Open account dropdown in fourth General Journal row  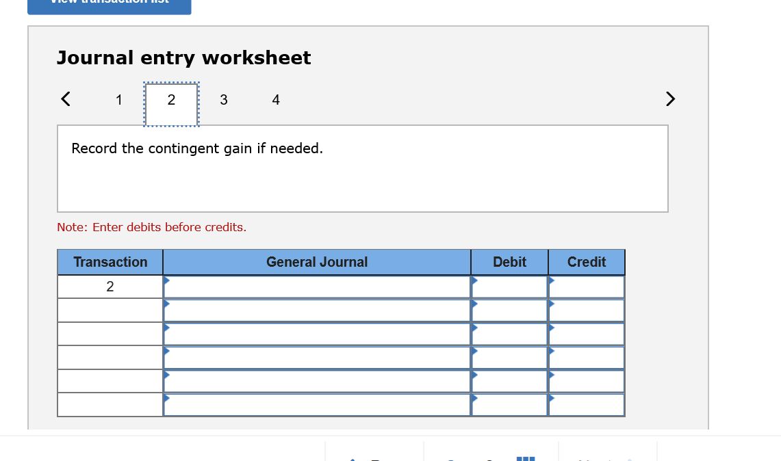[317, 358]
